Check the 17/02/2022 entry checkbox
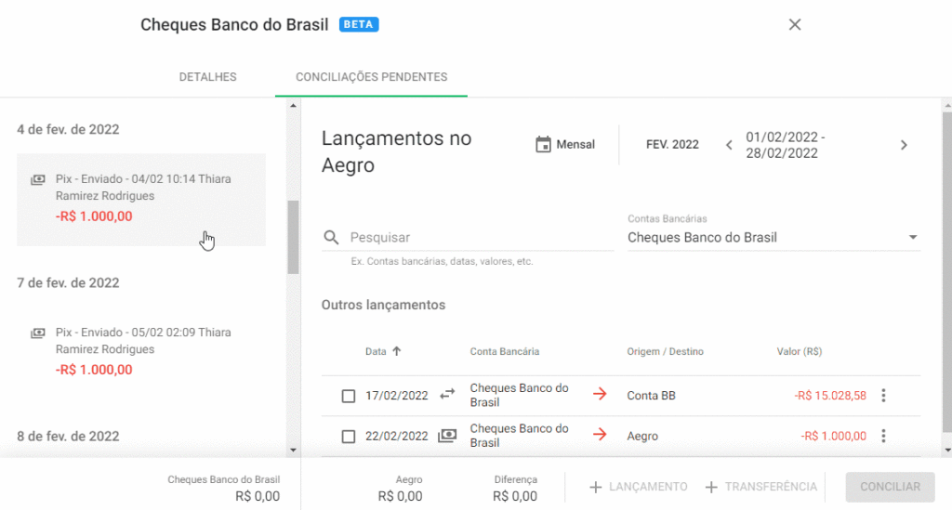952x510 pixels. point(349,396)
